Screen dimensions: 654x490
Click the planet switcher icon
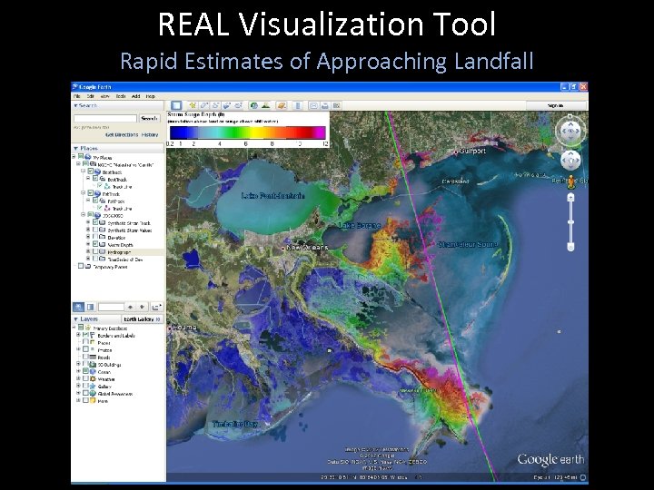click(x=282, y=105)
